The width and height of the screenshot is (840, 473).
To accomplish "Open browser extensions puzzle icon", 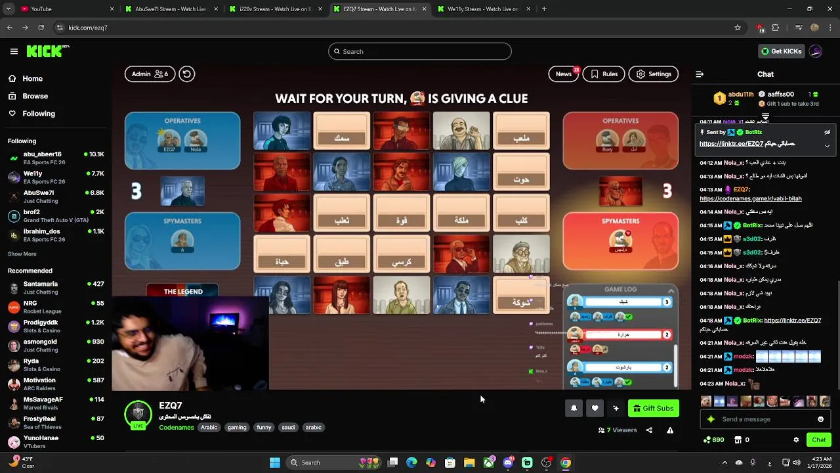I will pyautogui.click(x=776, y=28).
